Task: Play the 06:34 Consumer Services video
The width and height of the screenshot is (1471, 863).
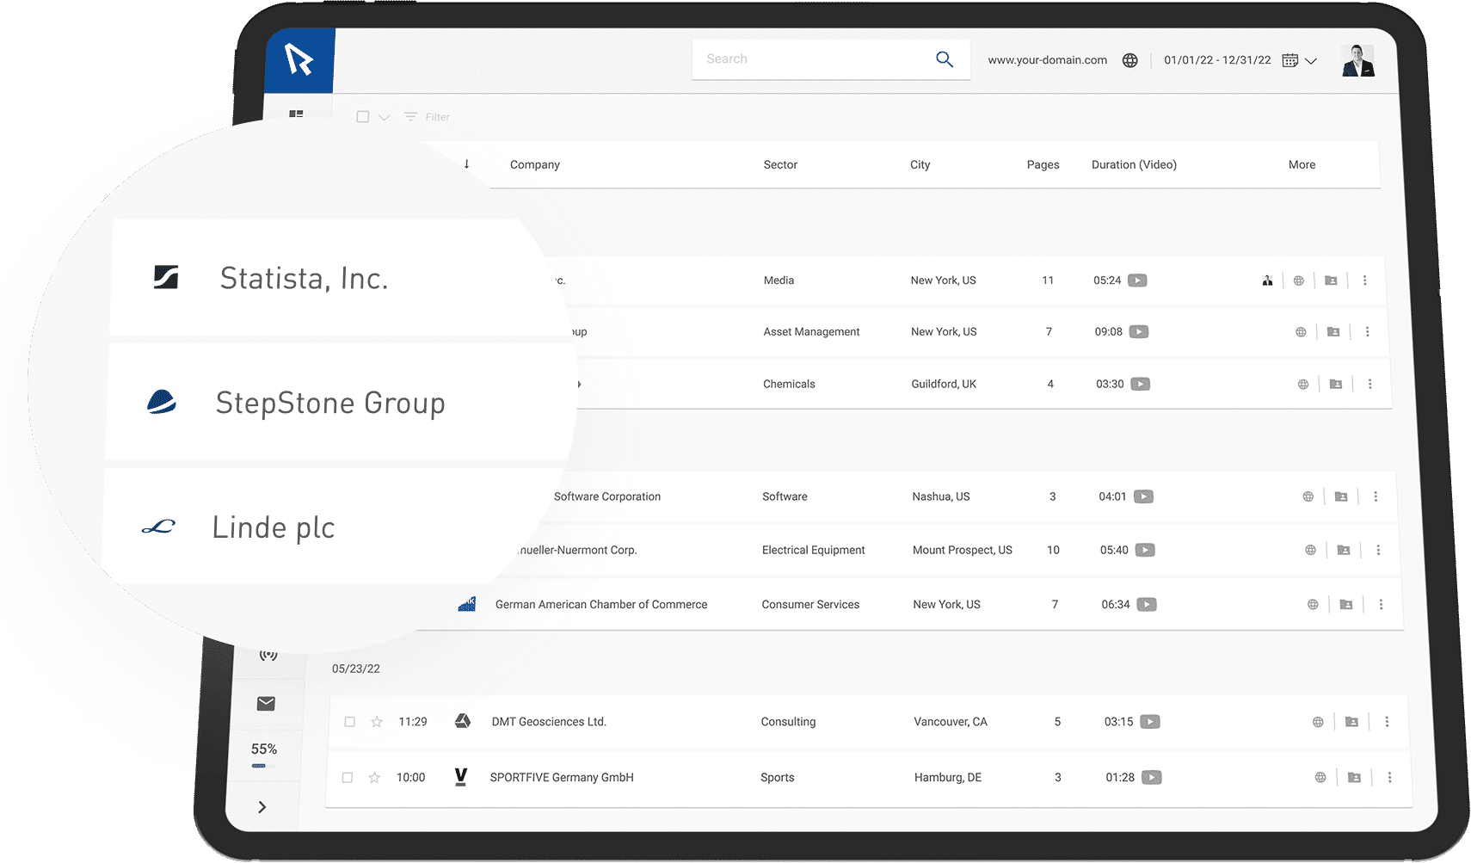Action: pyautogui.click(x=1147, y=605)
